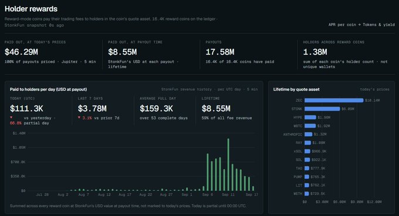Click the 'StonkFun revenue history · per UTC day' caption
The image size is (399, 216).
[x=209, y=90]
